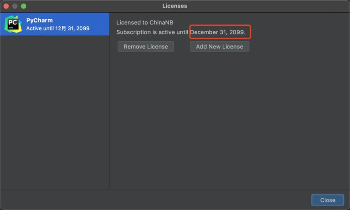Click the Remove License button
This screenshot has width=350, height=210.
point(146,46)
